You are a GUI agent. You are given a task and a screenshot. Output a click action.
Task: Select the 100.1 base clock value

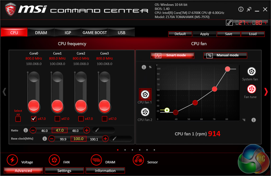[x=94, y=139]
